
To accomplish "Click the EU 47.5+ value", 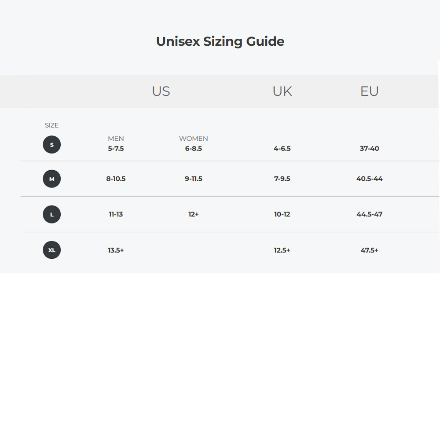I will click(x=369, y=250).
